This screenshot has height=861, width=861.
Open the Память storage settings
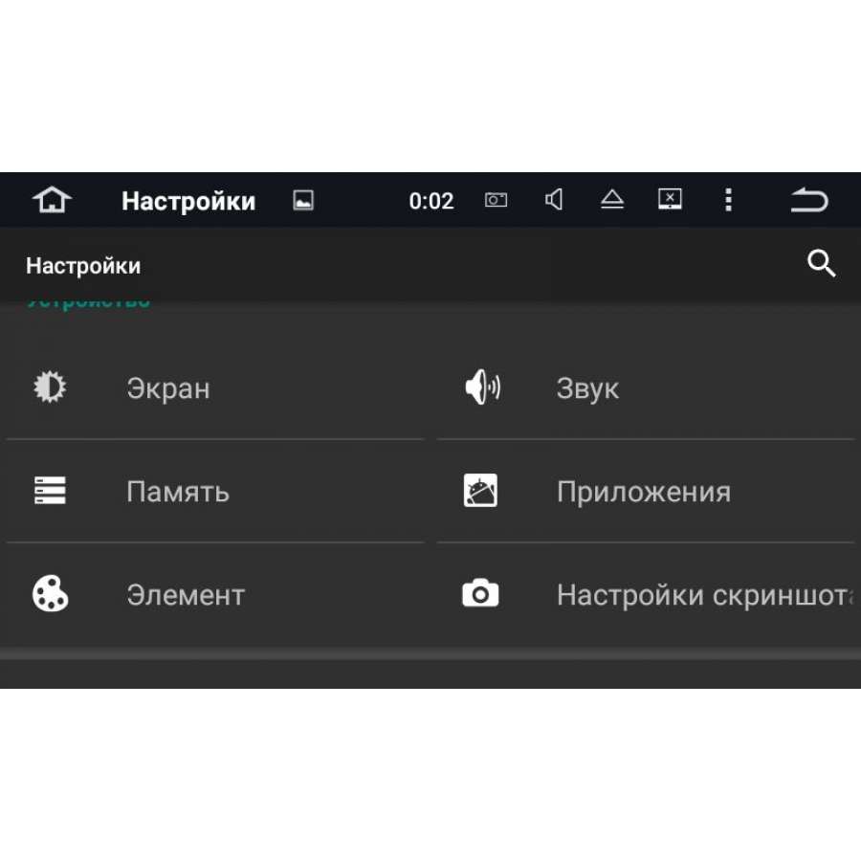pos(215,491)
